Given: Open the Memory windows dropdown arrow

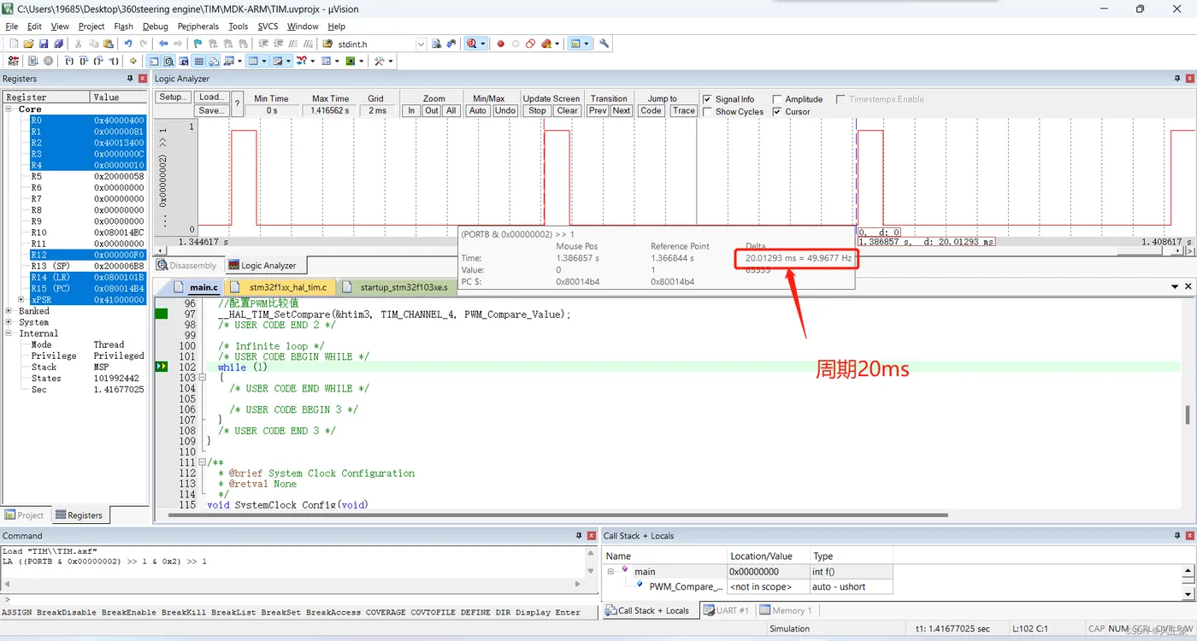Looking at the screenshot, I should tap(265, 62).
